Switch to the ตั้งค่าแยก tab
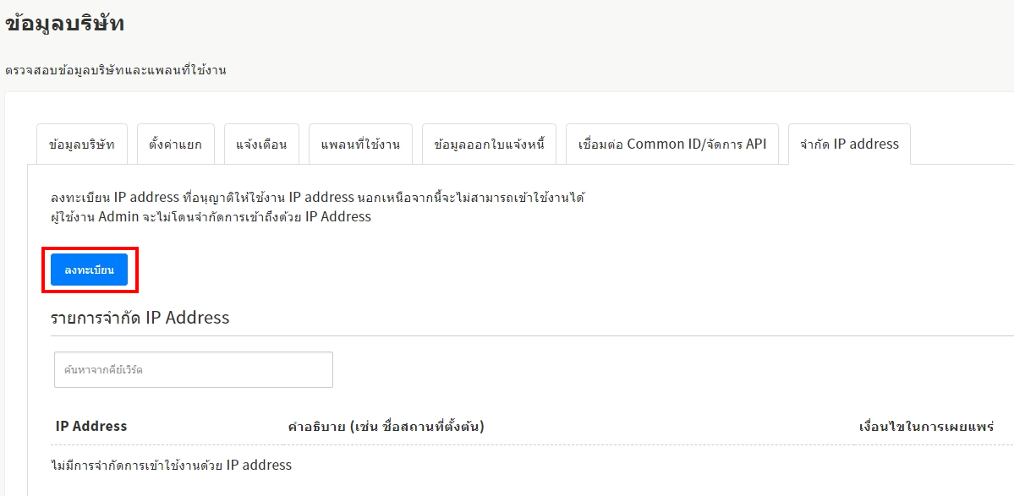Image resolution: width=1014 pixels, height=496 pixels. (175, 144)
